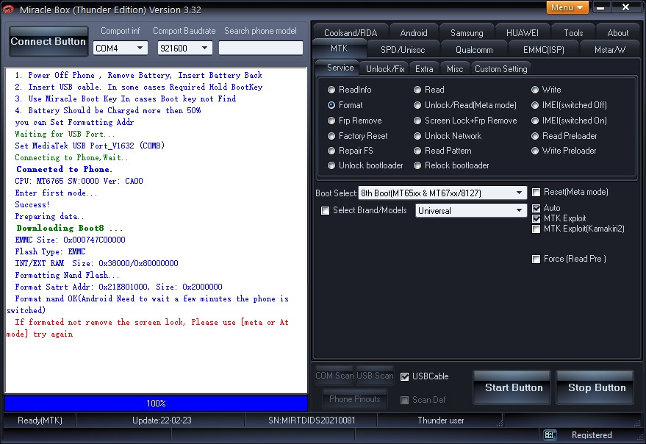Select the Read radio option
The image size is (646, 444).
coord(429,90)
